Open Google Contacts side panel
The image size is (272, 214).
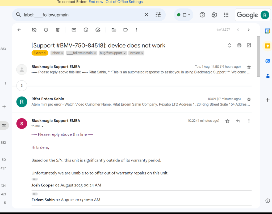point(268,76)
